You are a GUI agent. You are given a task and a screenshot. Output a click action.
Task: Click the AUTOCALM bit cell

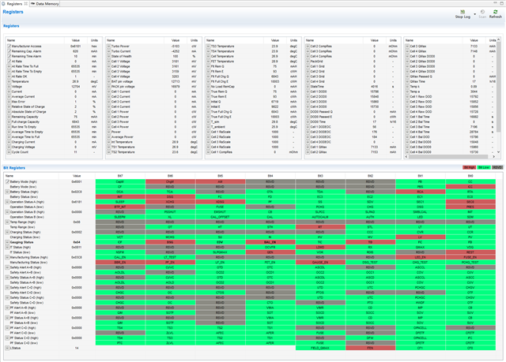tap(320, 217)
